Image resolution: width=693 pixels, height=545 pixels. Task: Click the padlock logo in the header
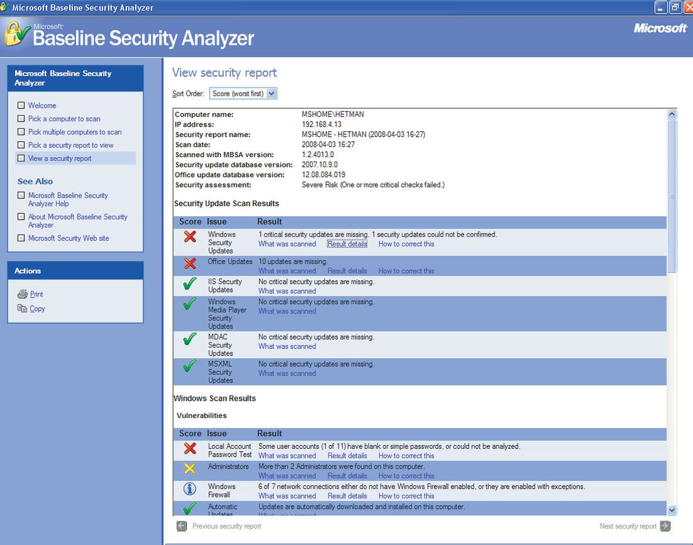tap(17, 33)
